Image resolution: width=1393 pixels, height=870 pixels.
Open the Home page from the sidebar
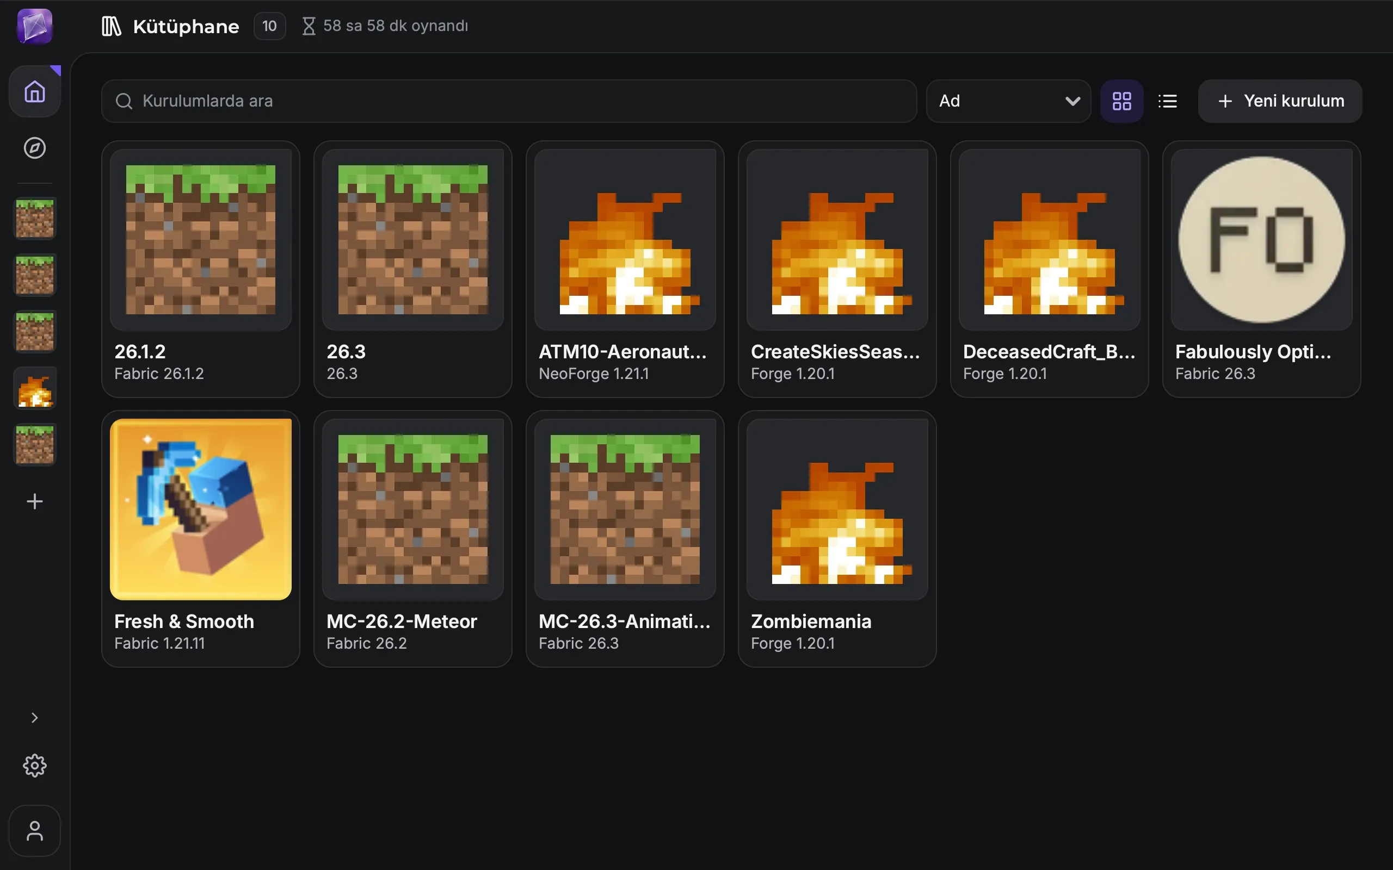34,91
